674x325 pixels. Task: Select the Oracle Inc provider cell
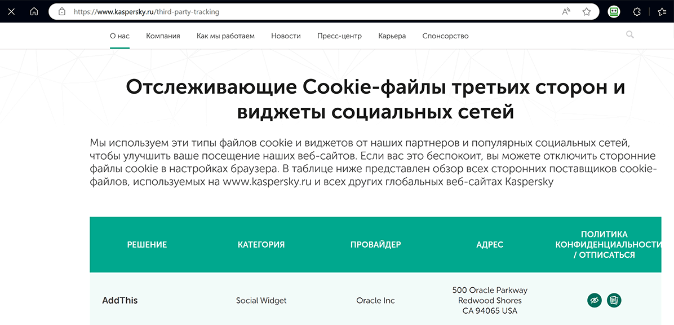(x=376, y=301)
